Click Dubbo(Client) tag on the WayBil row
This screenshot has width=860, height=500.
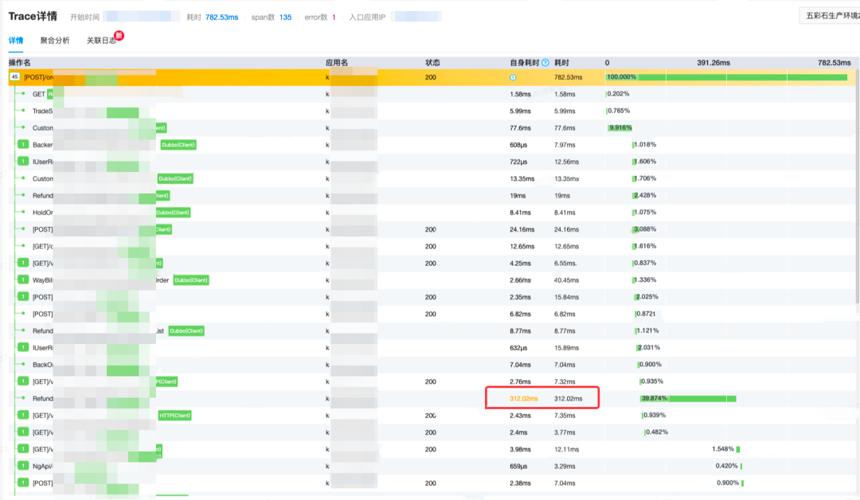point(191,280)
